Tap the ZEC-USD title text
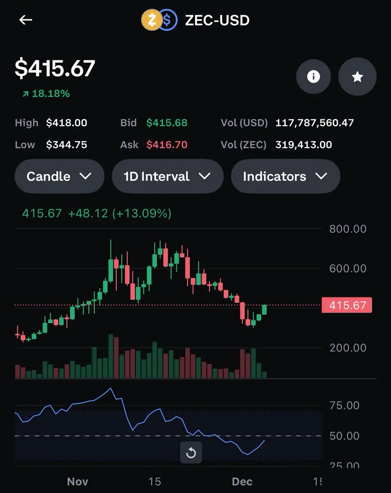 [x=217, y=20]
